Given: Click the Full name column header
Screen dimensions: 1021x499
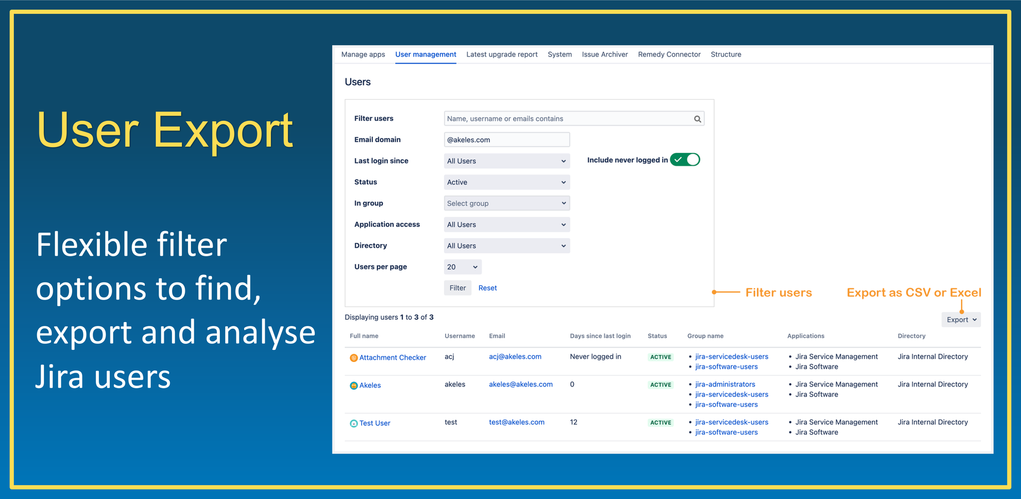Looking at the screenshot, I should point(364,336).
